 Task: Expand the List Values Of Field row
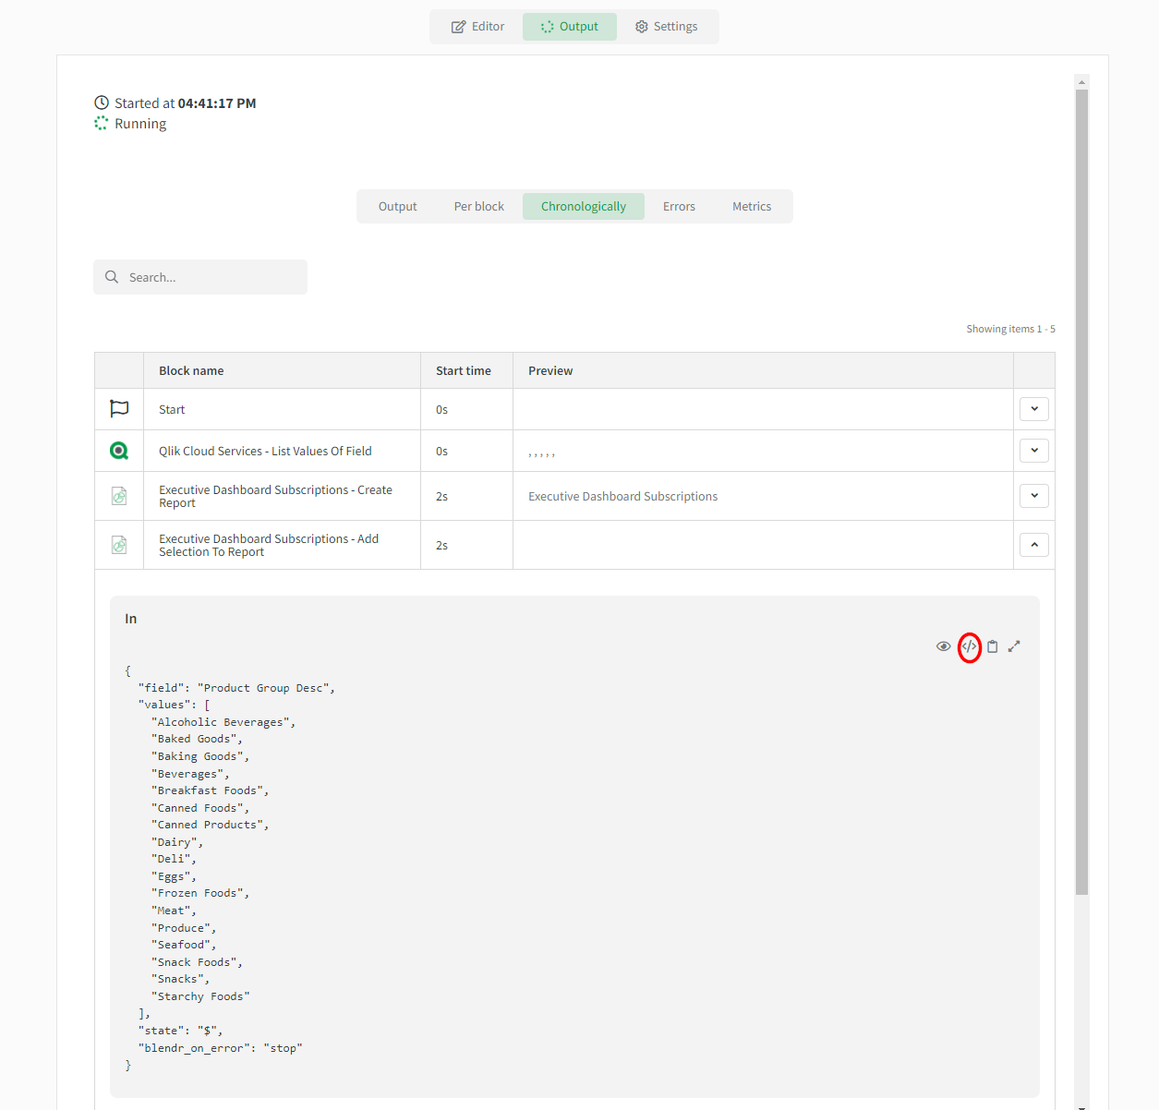[x=1034, y=451]
